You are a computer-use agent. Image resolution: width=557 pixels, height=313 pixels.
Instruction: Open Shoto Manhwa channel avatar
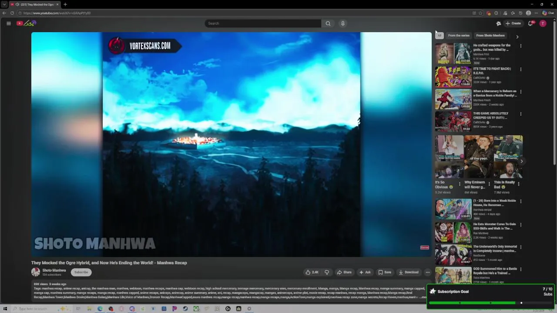36,272
